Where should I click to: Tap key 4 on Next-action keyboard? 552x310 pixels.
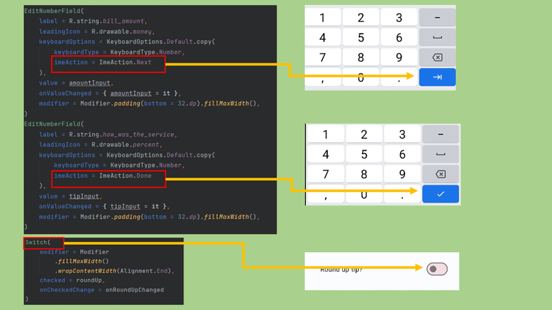tap(323, 37)
